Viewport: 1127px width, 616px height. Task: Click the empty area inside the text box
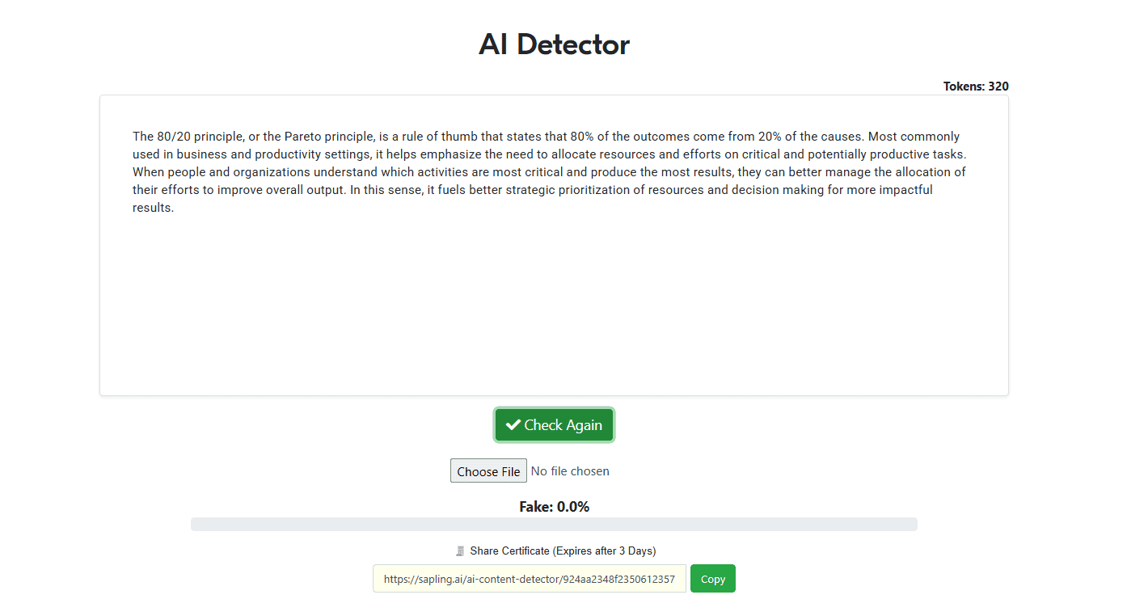pyautogui.click(x=554, y=307)
